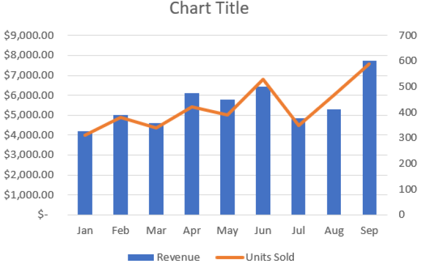Screen dimensions: 421x264
Task: Select the Jan revenue bar
Action: pos(85,176)
